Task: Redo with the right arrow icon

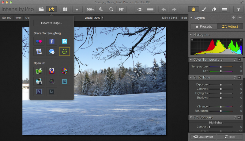Action: pyautogui.click(x=174, y=10)
